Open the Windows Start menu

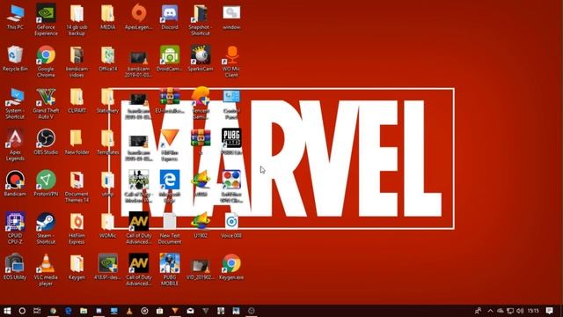(x=7, y=311)
